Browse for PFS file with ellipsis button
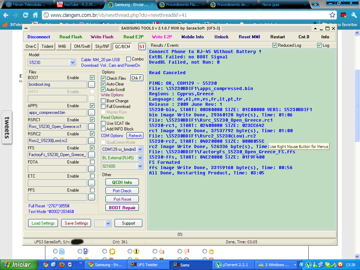Image resolution: width=360 pixels, height=270 pixels. click(x=92, y=197)
